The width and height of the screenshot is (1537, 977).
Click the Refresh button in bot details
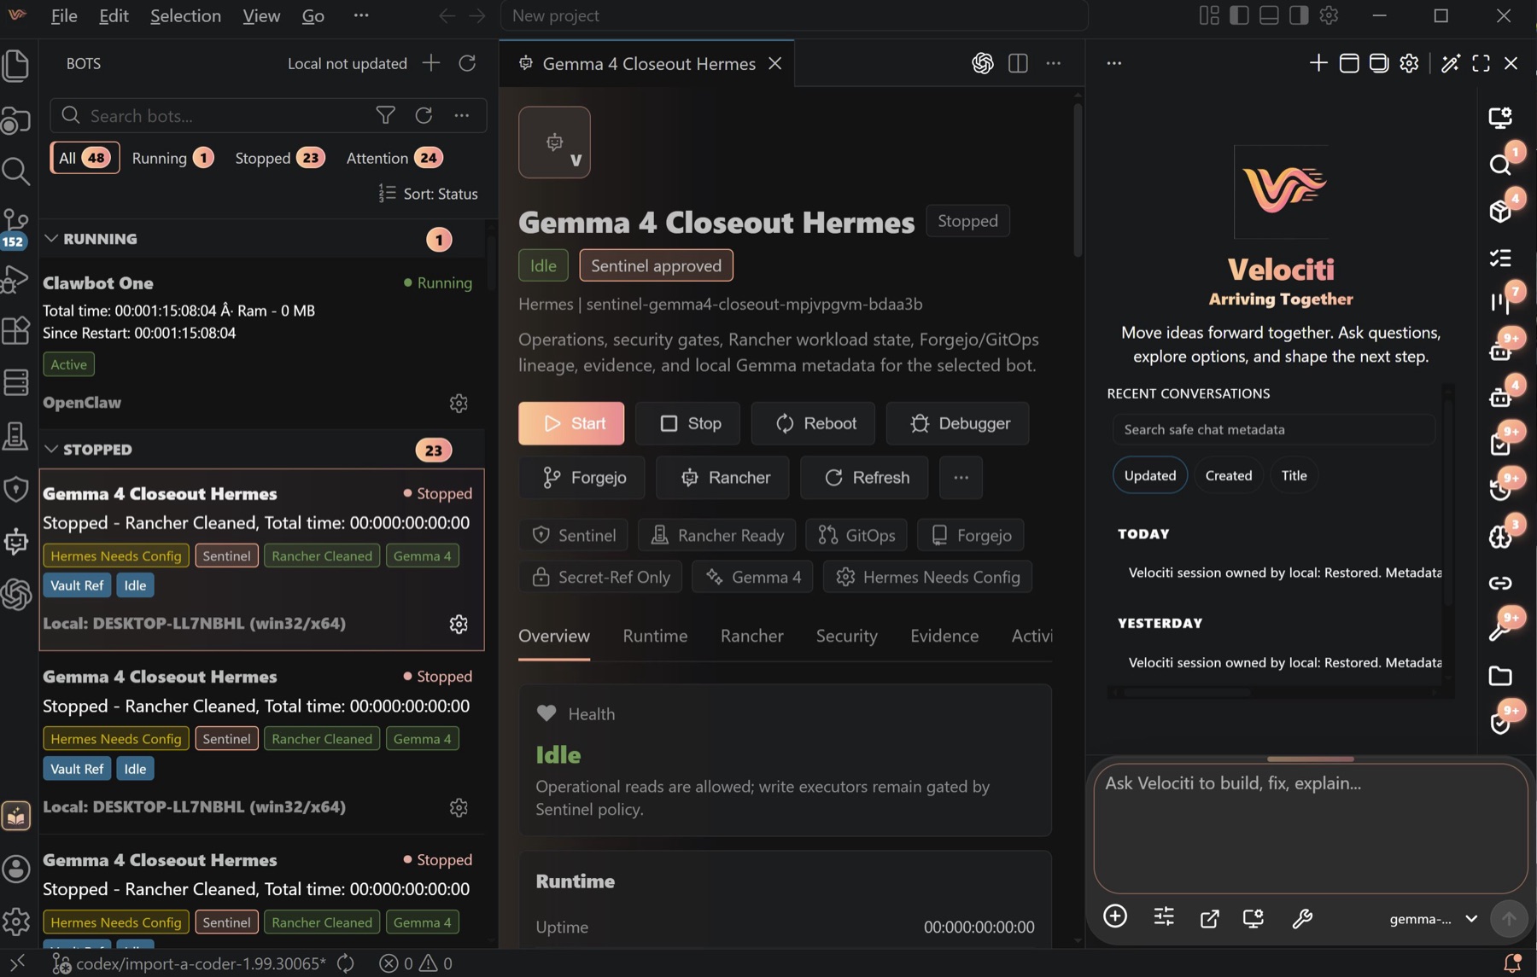point(864,478)
